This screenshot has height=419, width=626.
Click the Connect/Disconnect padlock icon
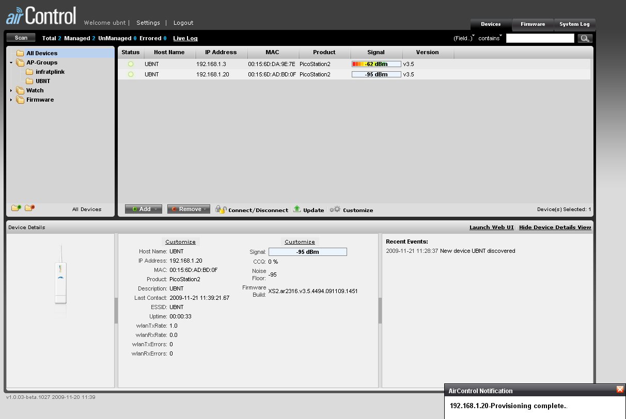[221, 209]
